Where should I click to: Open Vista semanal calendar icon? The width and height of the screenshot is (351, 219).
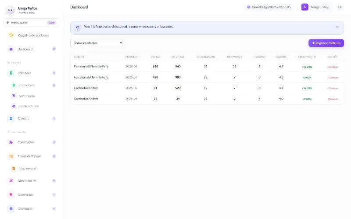pos(14,168)
